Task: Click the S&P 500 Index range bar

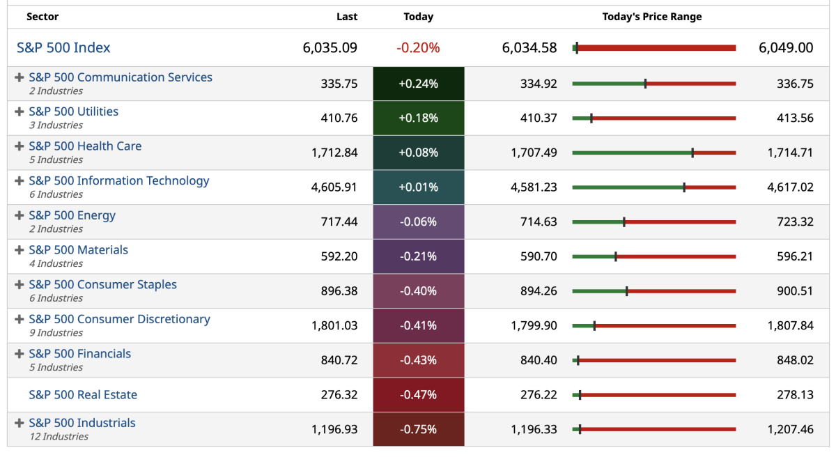Action: pyautogui.click(x=653, y=48)
